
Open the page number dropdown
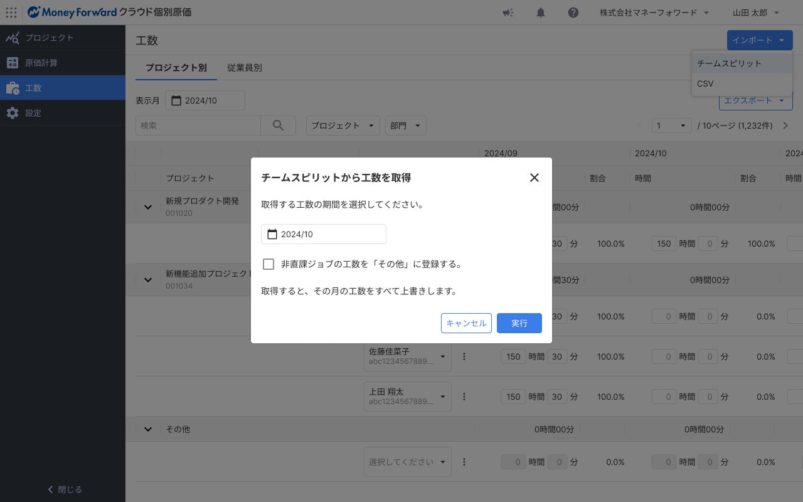(671, 125)
